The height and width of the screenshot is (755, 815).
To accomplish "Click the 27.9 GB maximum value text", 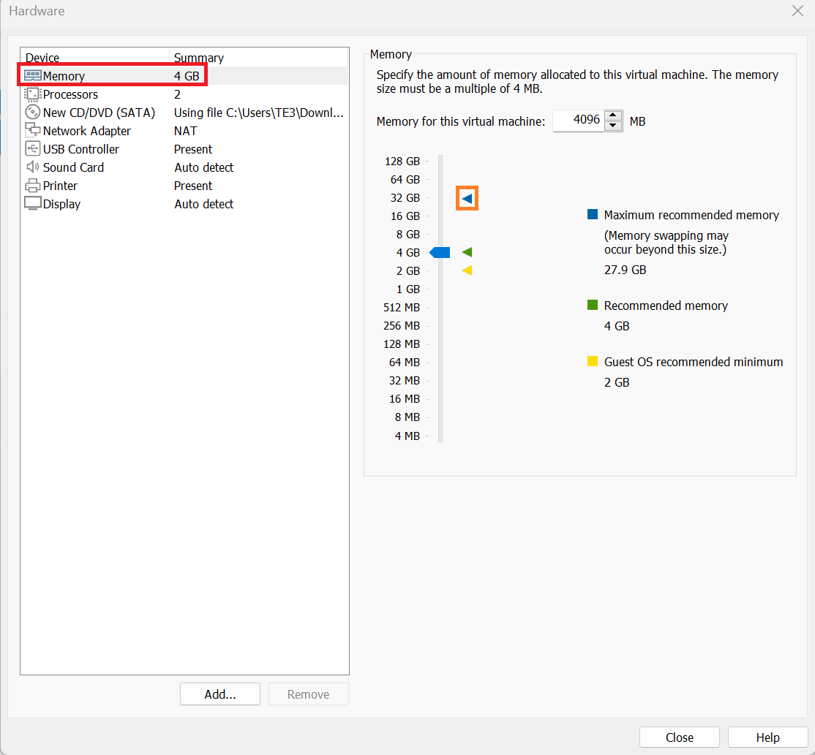I will 625,270.
